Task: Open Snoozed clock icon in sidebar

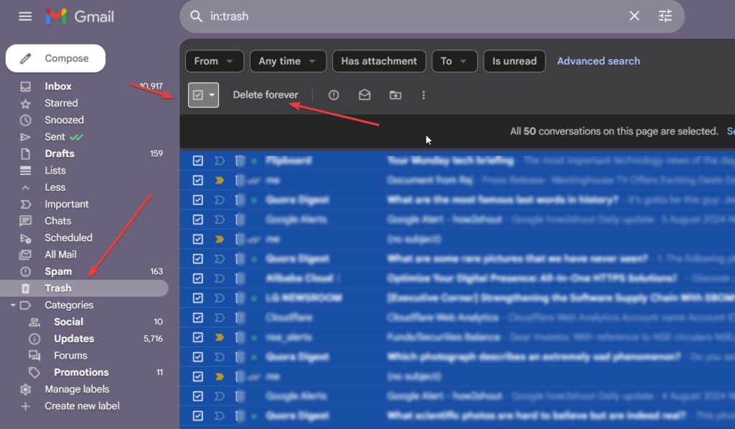Action: (x=25, y=121)
